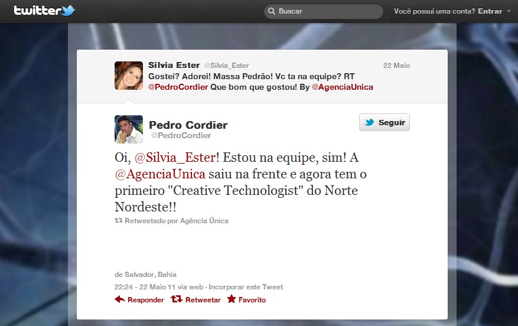Click the Responder reply arrow icon
Image resolution: width=518 pixels, height=326 pixels.
pyautogui.click(x=119, y=299)
